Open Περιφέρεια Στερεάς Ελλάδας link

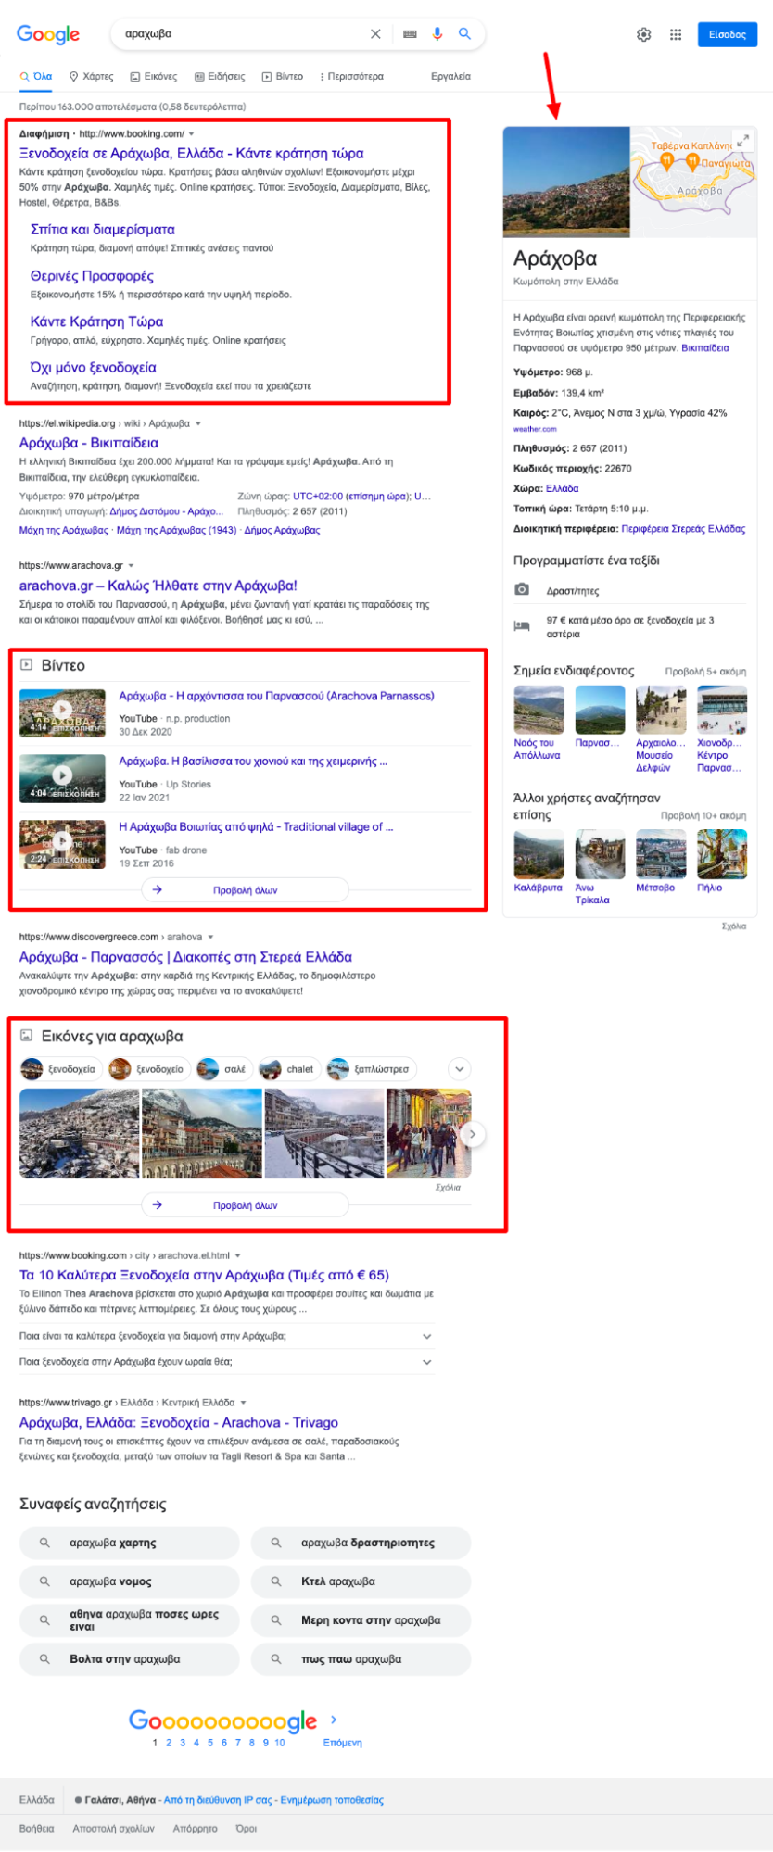coord(683,529)
